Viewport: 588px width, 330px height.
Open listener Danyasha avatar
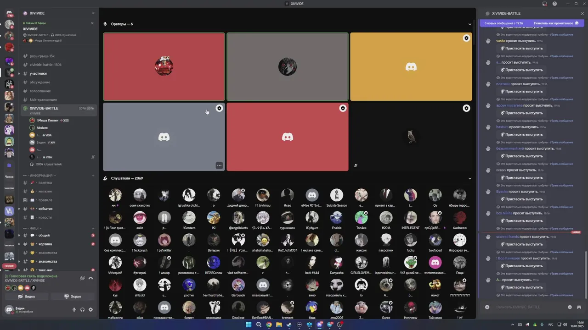click(337, 262)
